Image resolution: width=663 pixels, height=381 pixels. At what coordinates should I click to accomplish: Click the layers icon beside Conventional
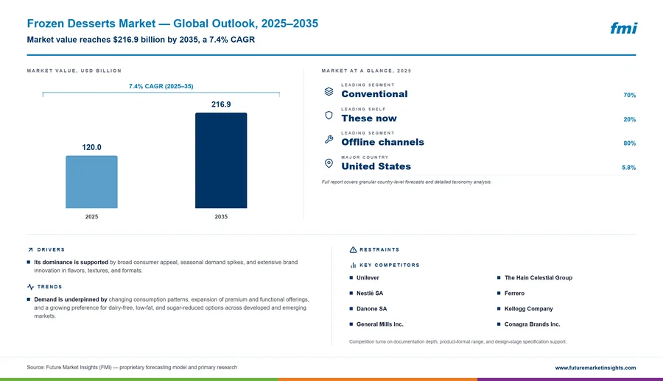(x=329, y=91)
